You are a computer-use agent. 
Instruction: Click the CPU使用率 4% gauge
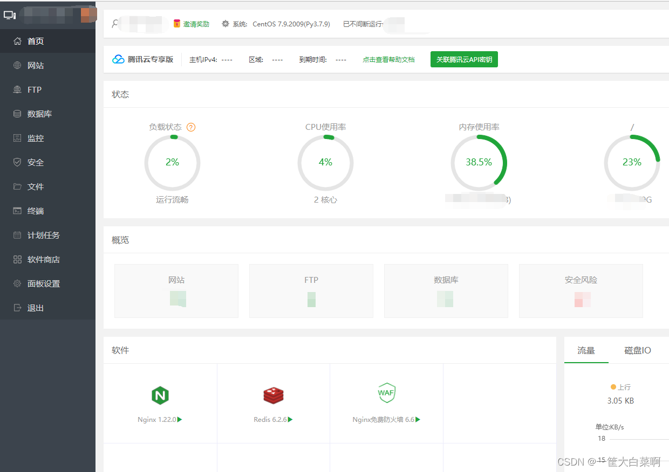[x=325, y=162]
